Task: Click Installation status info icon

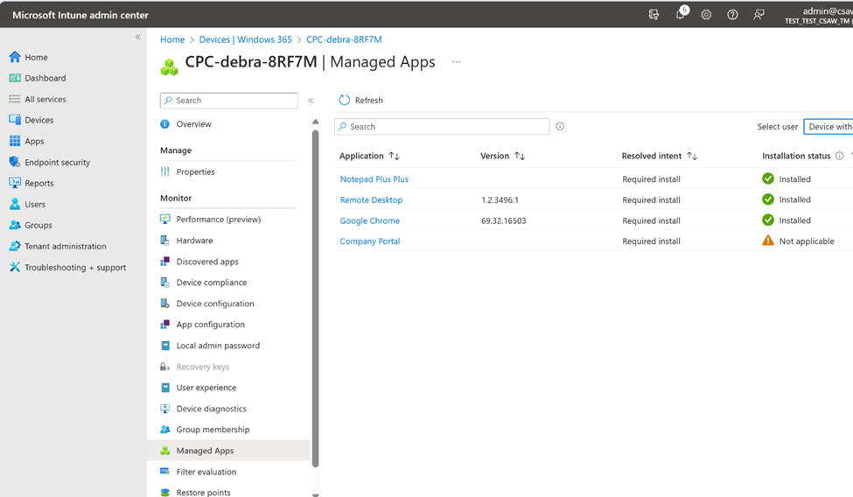Action: pos(839,156)
